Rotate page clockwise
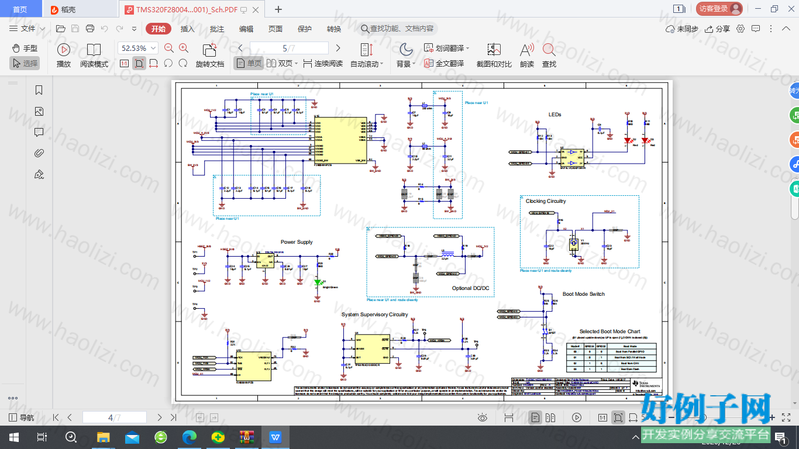The image size is (799, 449). tap(183, 63)
